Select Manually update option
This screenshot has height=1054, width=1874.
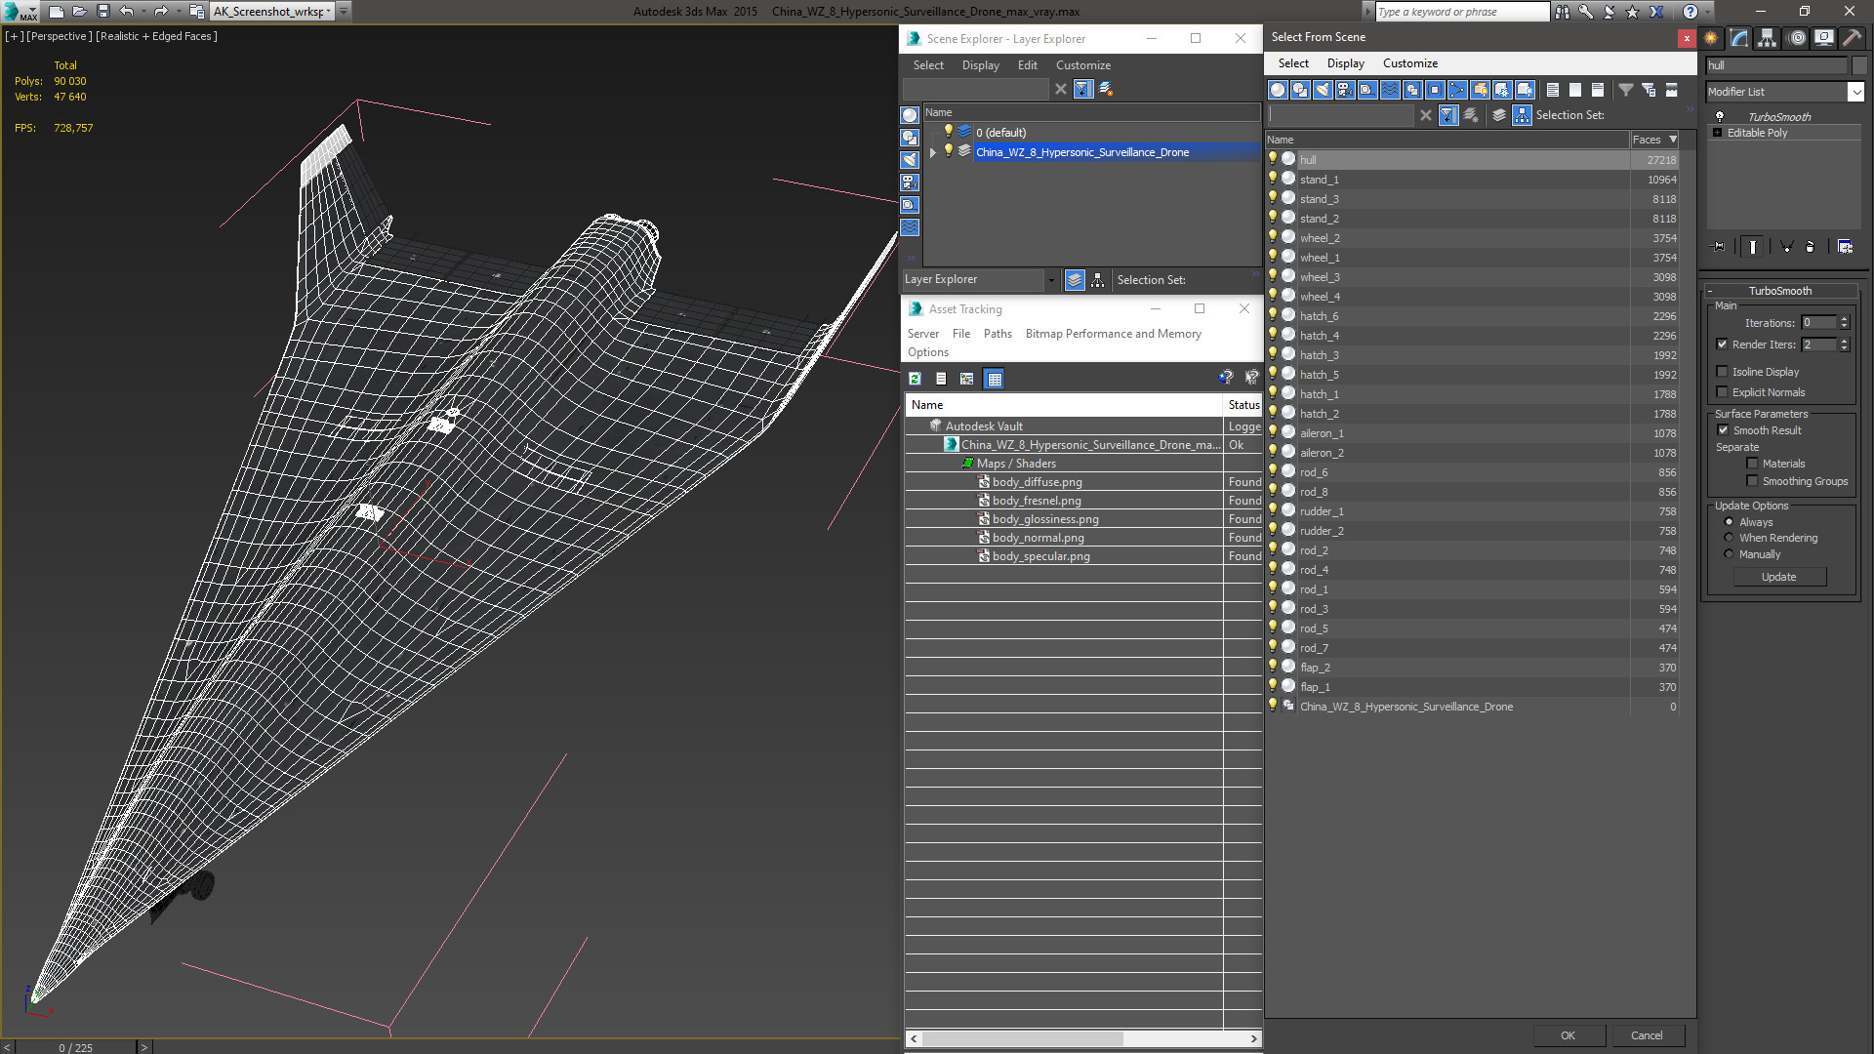[1729, 554]
